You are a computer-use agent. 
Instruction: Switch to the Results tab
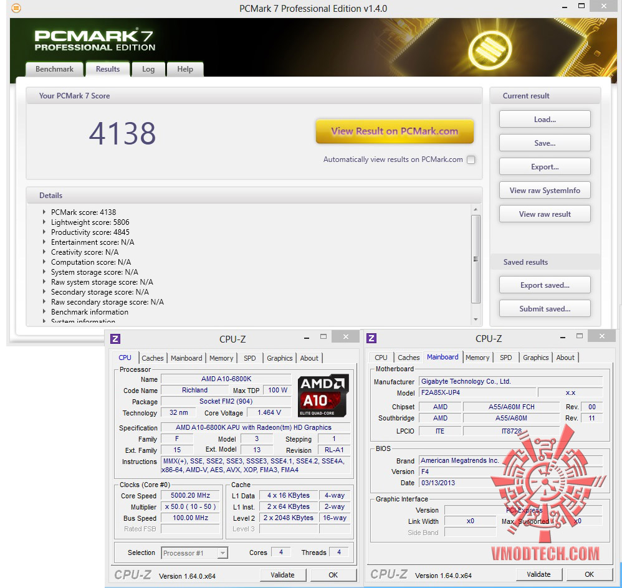pyautogui.click(x=108, y=69)
